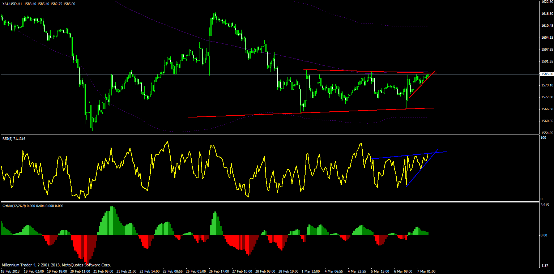This screenshot has width=554, height=274.
Task: Select the blue upper RSI trendline
Action: (x=409, y=155)
